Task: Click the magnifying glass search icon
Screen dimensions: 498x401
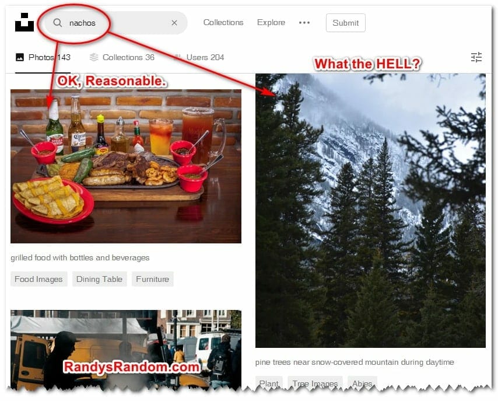Action: [58, 23]
